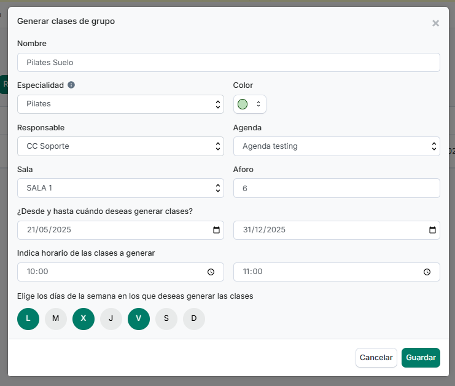Image resolution: width=455 pixels, height=386 pixels.
Task: Click the clock icon for 11:00 end time
Action: 427,272
